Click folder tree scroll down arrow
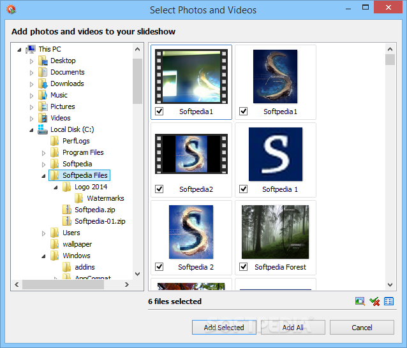 [138, 274]
